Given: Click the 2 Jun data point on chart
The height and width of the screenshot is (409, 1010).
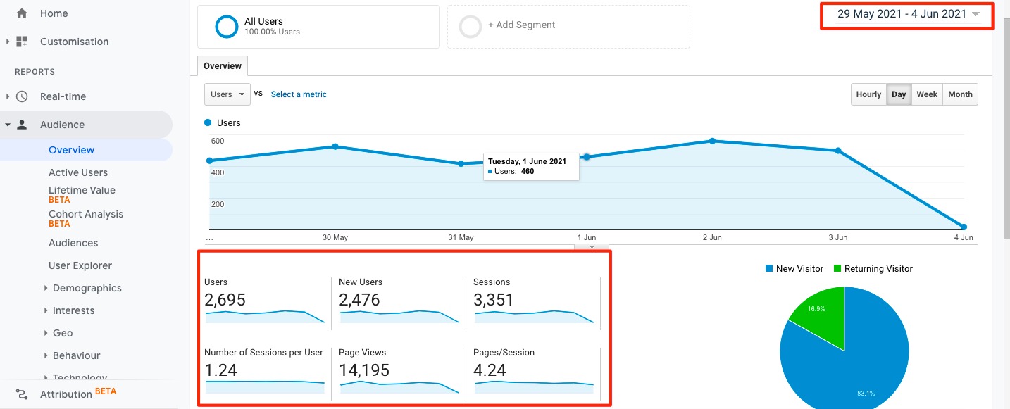Looking at the screenshot, I should [712, 141].
